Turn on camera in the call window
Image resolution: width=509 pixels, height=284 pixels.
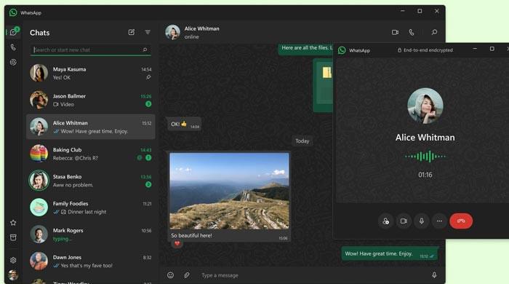[x=404, y=221]
